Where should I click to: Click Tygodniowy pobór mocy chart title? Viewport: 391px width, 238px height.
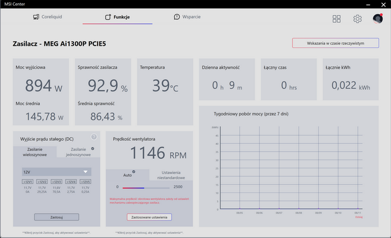251,114
